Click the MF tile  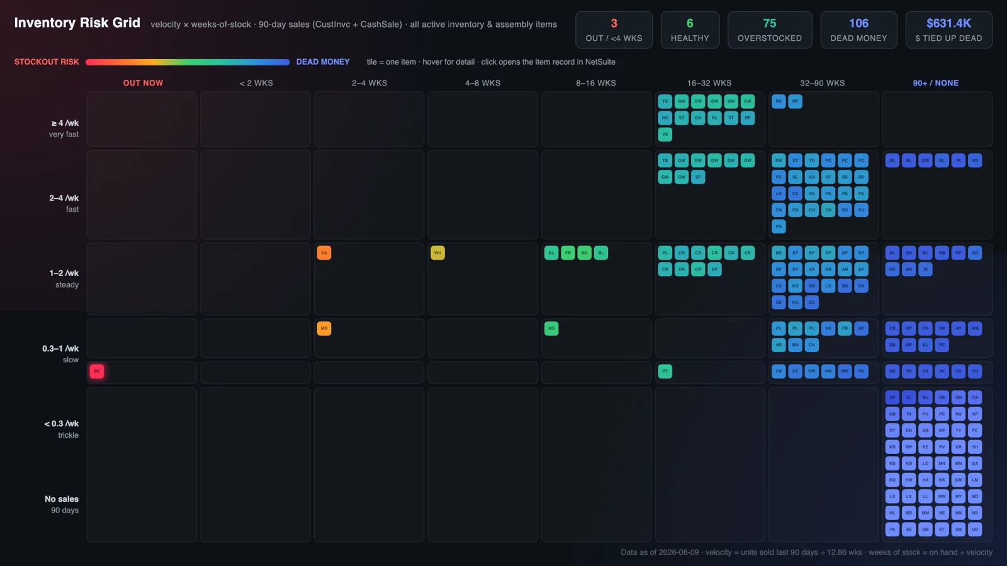[909, 345]
